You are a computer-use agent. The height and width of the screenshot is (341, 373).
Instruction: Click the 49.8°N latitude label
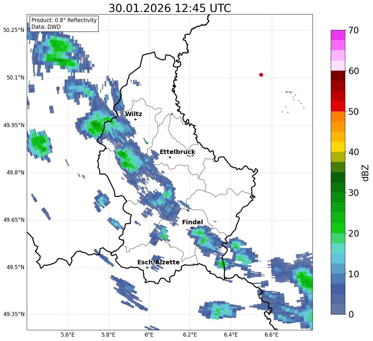(x=15, y=173)
